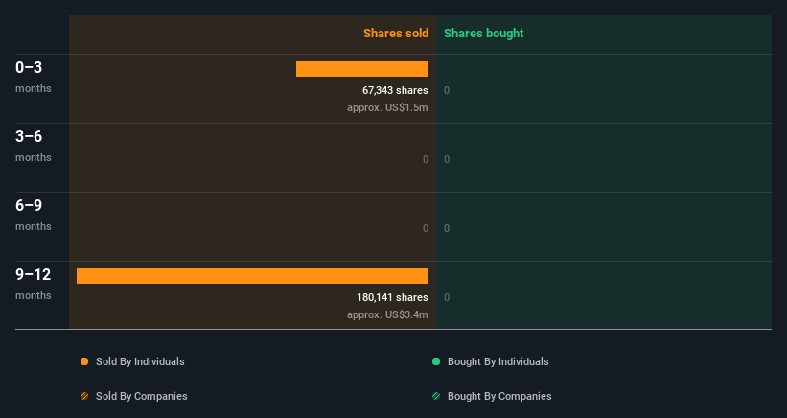Click the 180,141 shares value

[x=392, y=297]
